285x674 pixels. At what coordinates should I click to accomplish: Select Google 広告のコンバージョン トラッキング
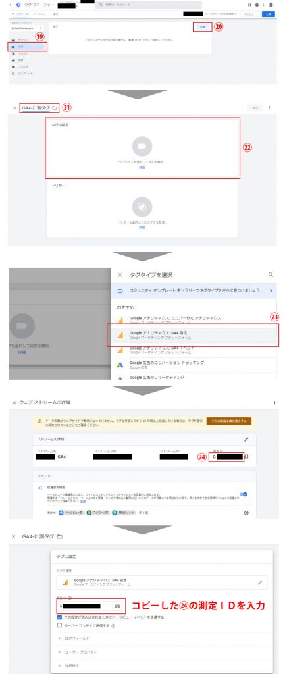click(x=195, y=365)
